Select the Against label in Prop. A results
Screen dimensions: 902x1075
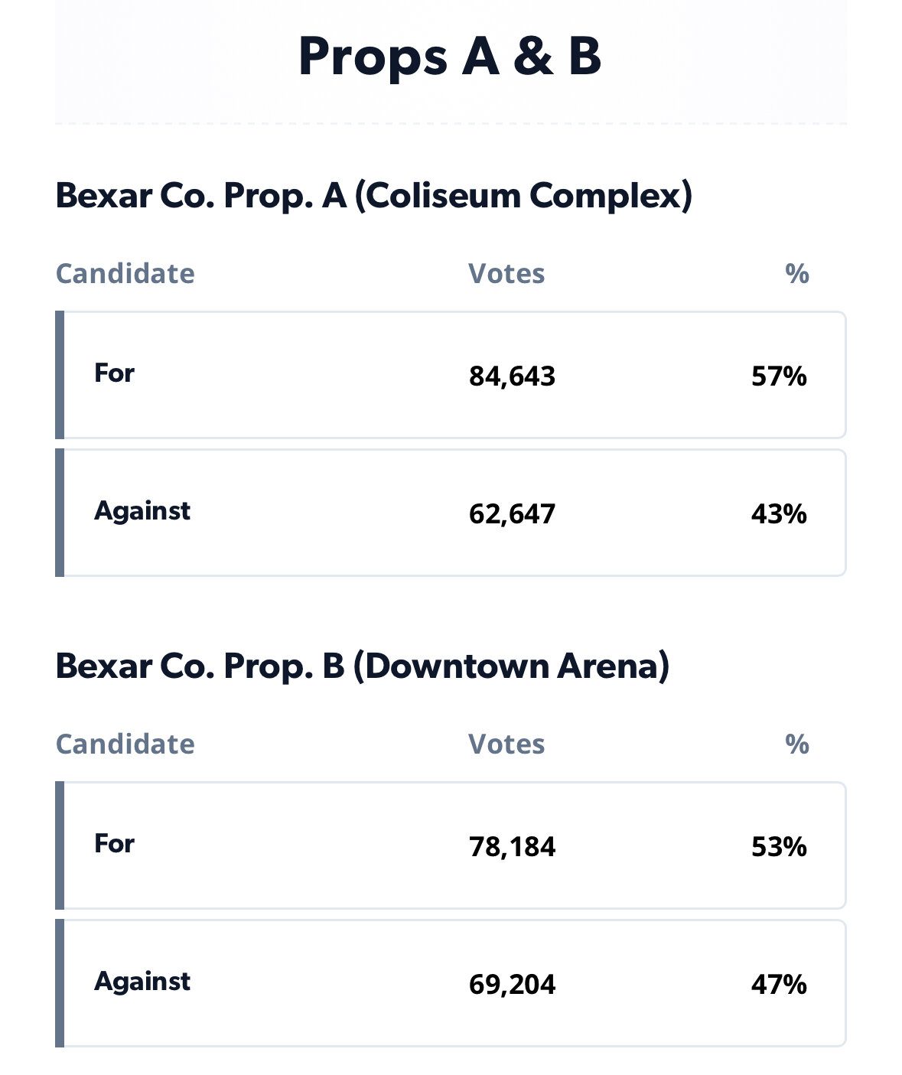click(142, 511)
